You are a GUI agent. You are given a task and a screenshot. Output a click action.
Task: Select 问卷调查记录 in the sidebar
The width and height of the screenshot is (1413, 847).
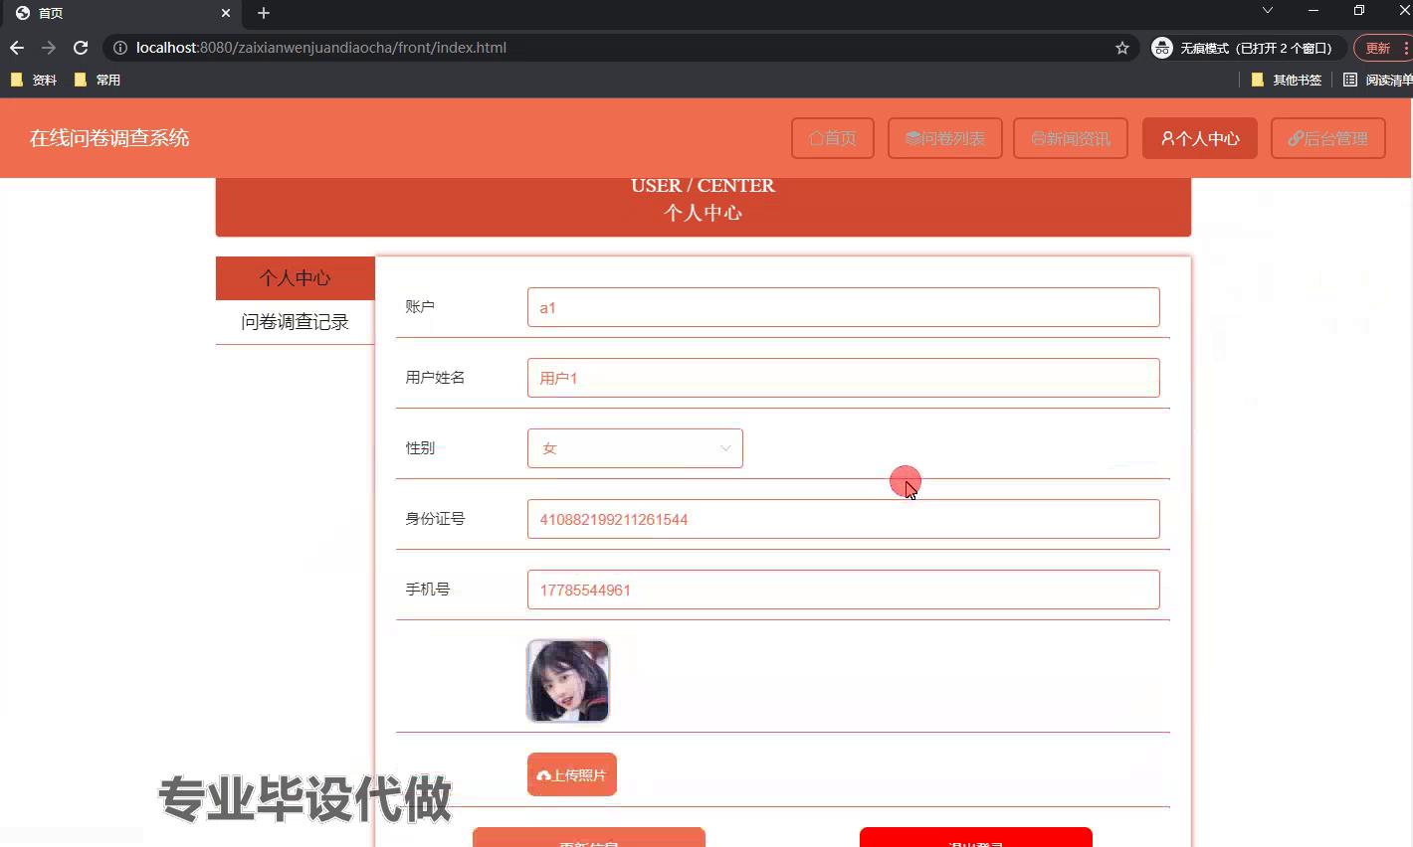tap(295, 322)
